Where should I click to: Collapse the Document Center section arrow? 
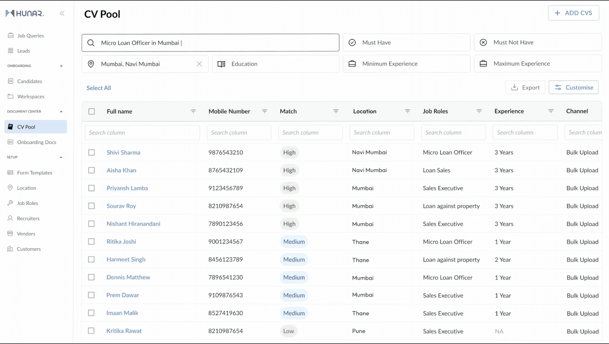(61, 112)
